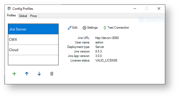Click the Jira URL value http://devsrv:8080
The height and width of the screenshot is (97, 178).
[x=107, y=38]
